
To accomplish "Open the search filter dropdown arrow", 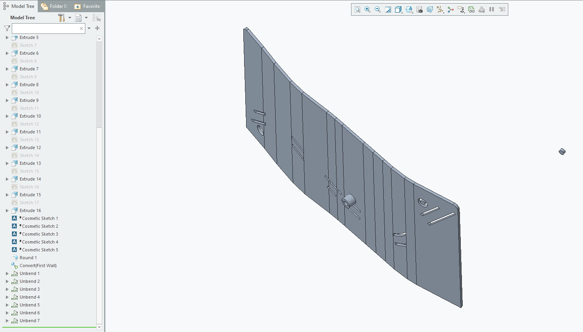I will [x=89, y=28].
